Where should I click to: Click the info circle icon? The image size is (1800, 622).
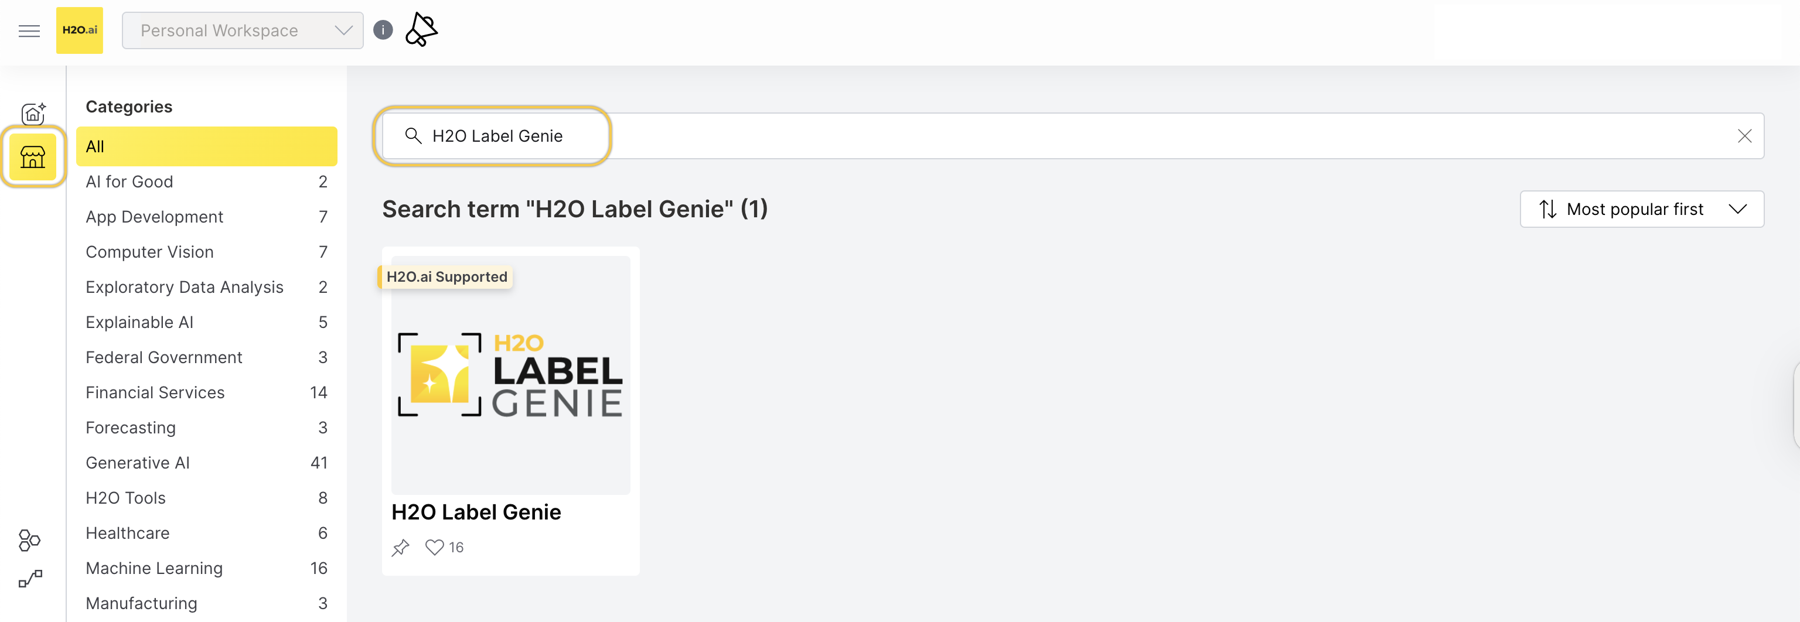coord(383,29)
